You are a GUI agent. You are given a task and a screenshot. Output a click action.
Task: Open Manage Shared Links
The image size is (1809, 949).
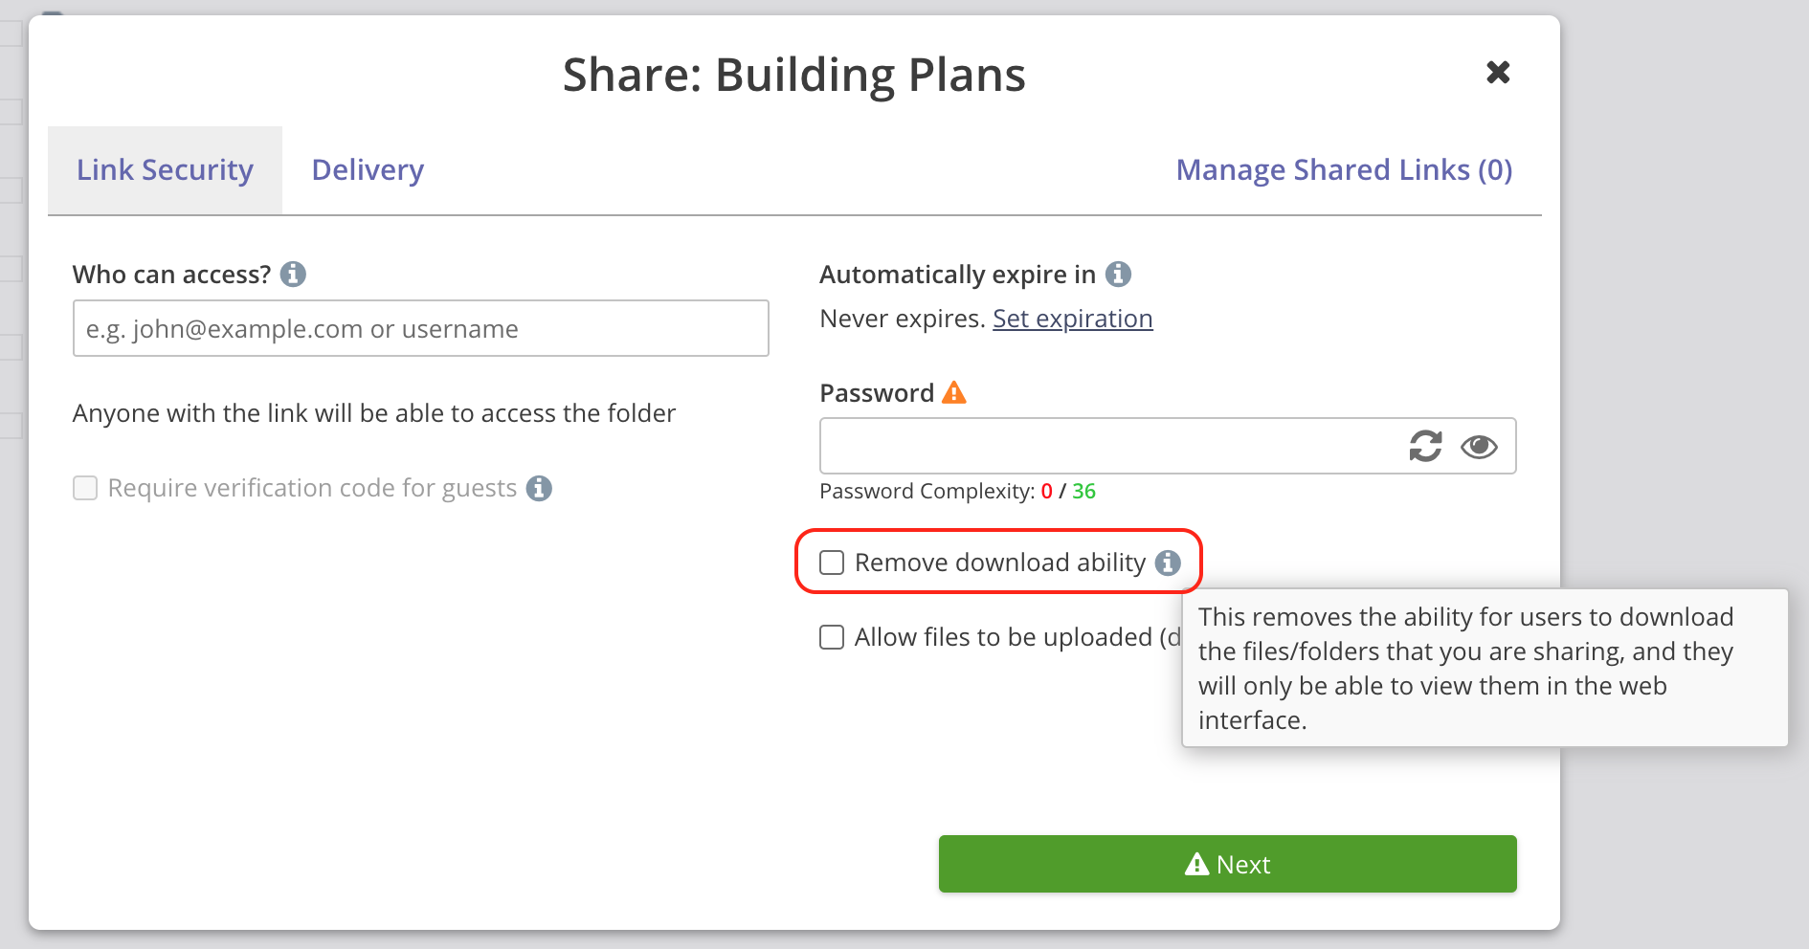pyautogui.click(x=1344, y=169)
